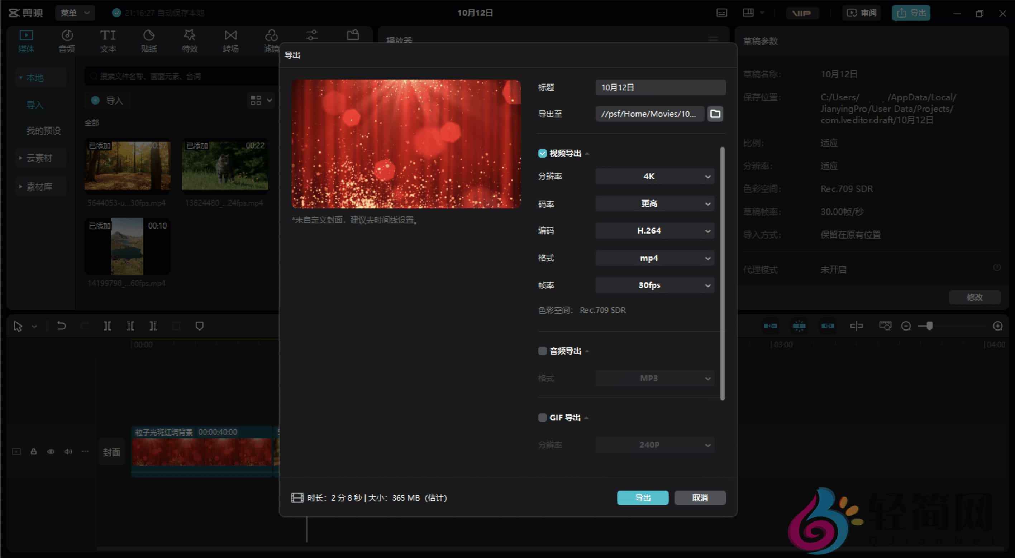Select the split clip icon
1015x558 pixels.
(107, 326)
